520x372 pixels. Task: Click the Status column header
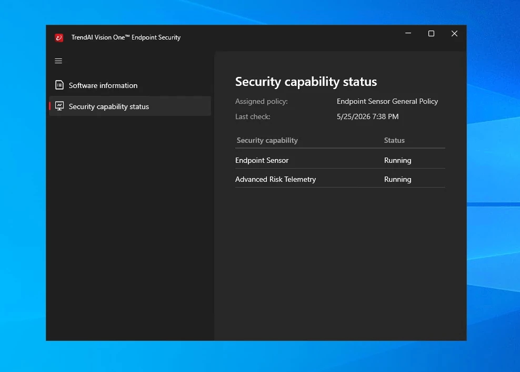pyautogui.click(x=394, y=140)
